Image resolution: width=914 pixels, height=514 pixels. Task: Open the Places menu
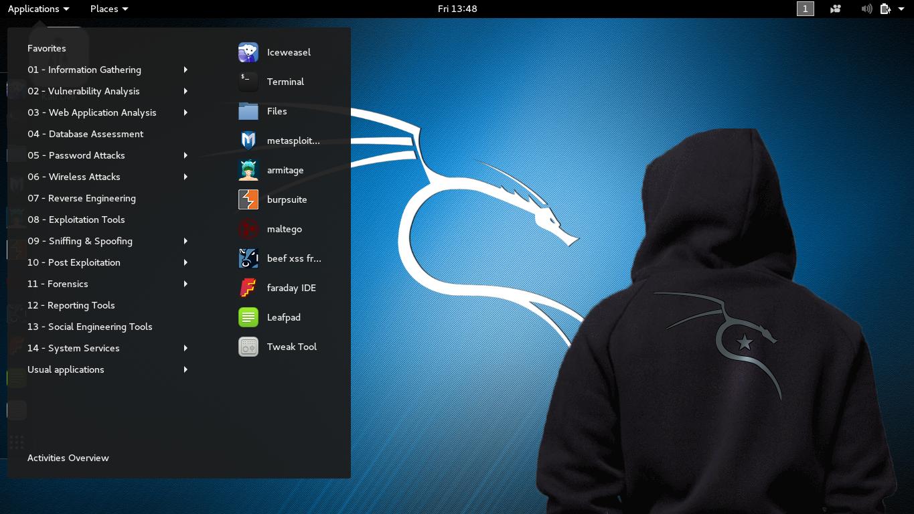point(109,9)
